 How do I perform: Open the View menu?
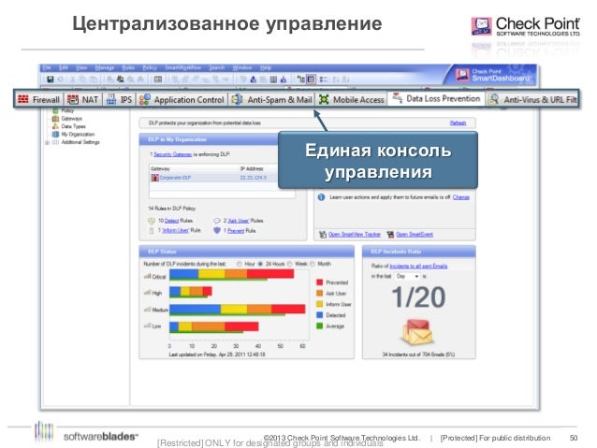click(x=81, y=67)
